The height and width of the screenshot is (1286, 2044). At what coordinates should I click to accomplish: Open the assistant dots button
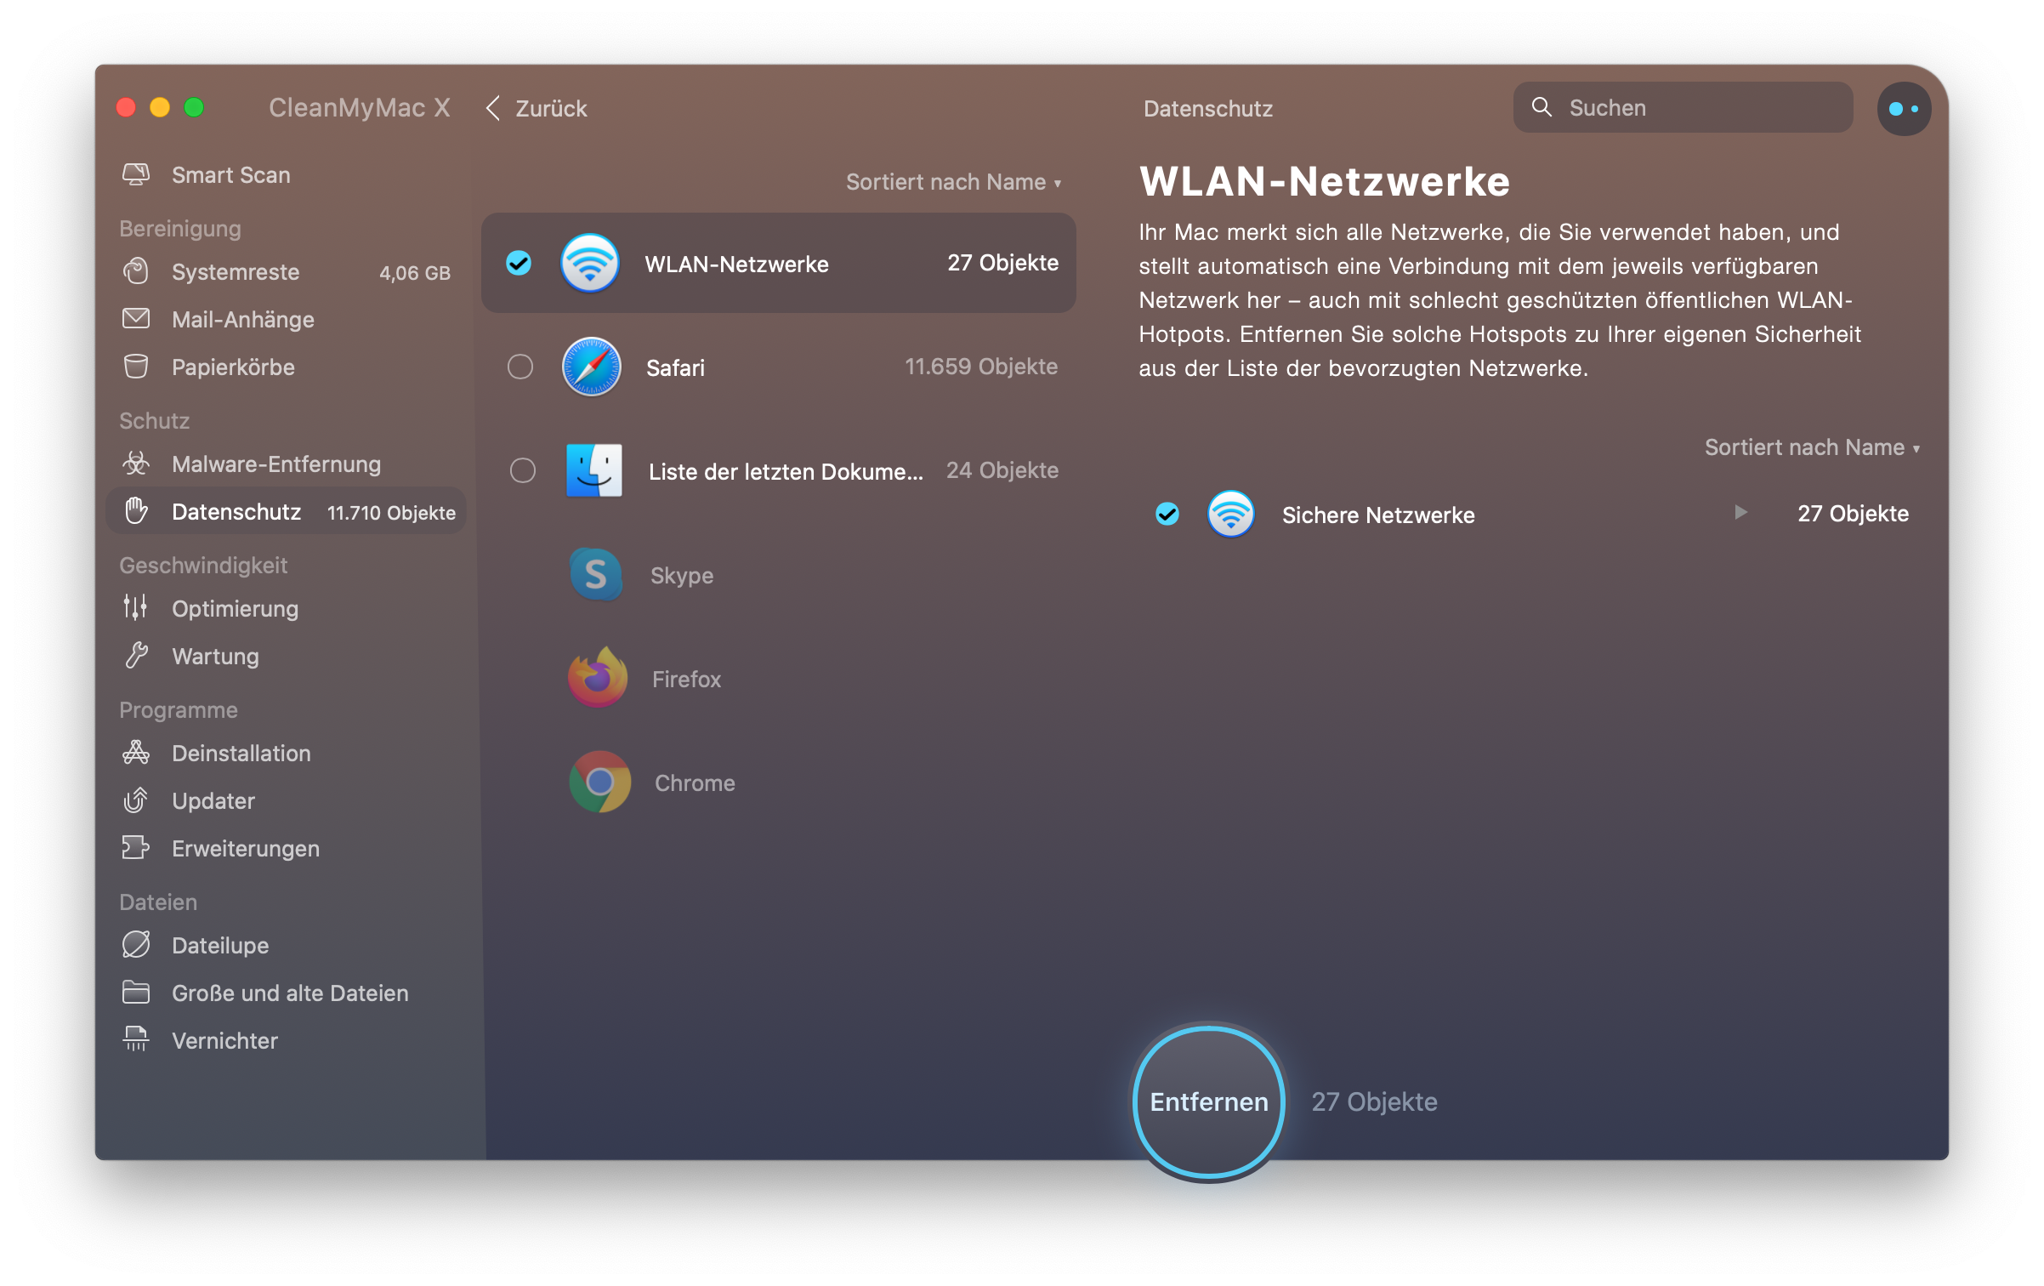(x=1904, y=108)
